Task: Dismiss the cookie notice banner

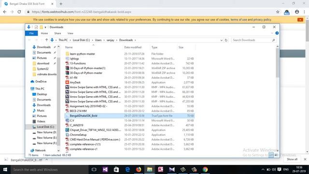Action: (x=300, y=20)
